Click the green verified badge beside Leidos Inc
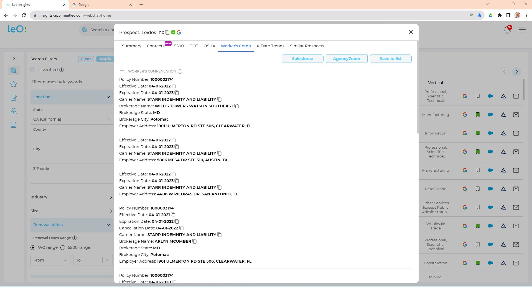Screen dimensions: 532x287 (x=173, y=32)
